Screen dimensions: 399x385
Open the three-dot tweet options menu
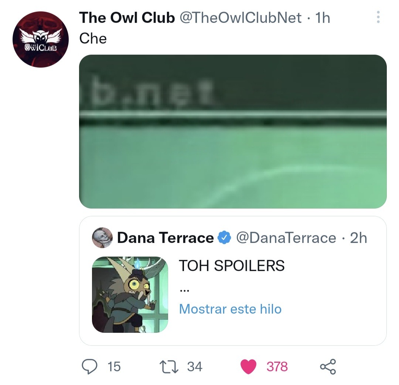(x=378, y=17)
